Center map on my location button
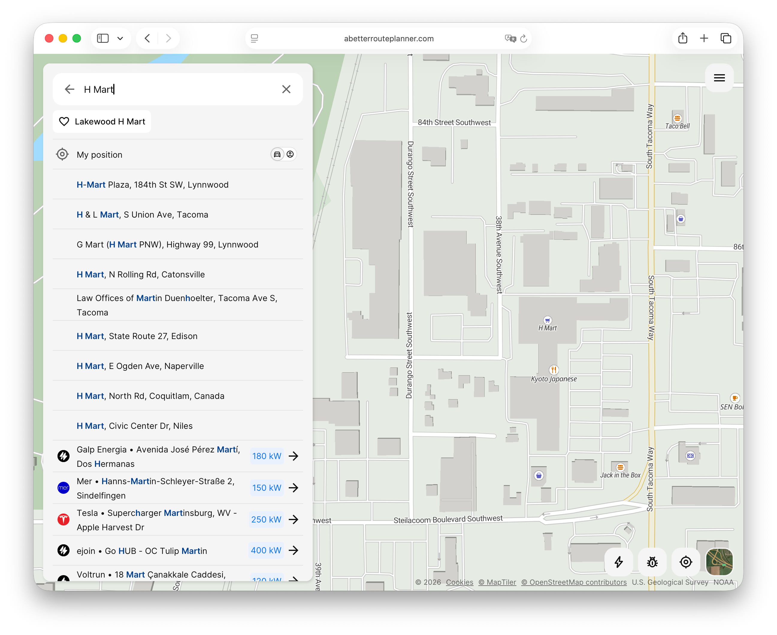The image size is (777, 635). pyautogui.click(x=686, y=562)
